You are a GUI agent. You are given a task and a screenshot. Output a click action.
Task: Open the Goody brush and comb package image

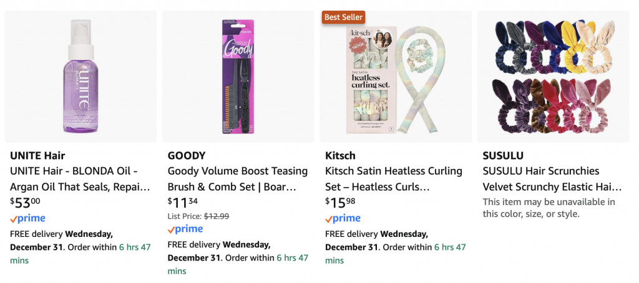pos(238,76)
